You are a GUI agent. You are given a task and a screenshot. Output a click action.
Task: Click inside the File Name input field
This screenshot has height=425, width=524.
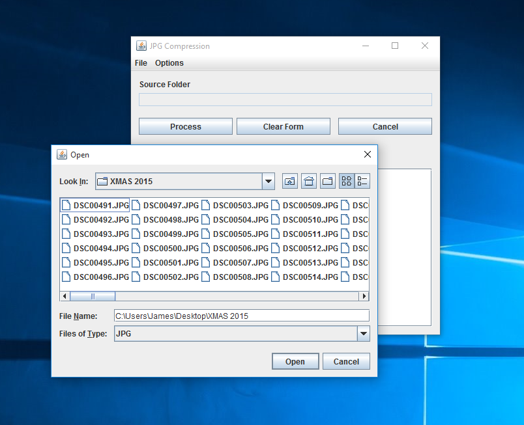241,315
